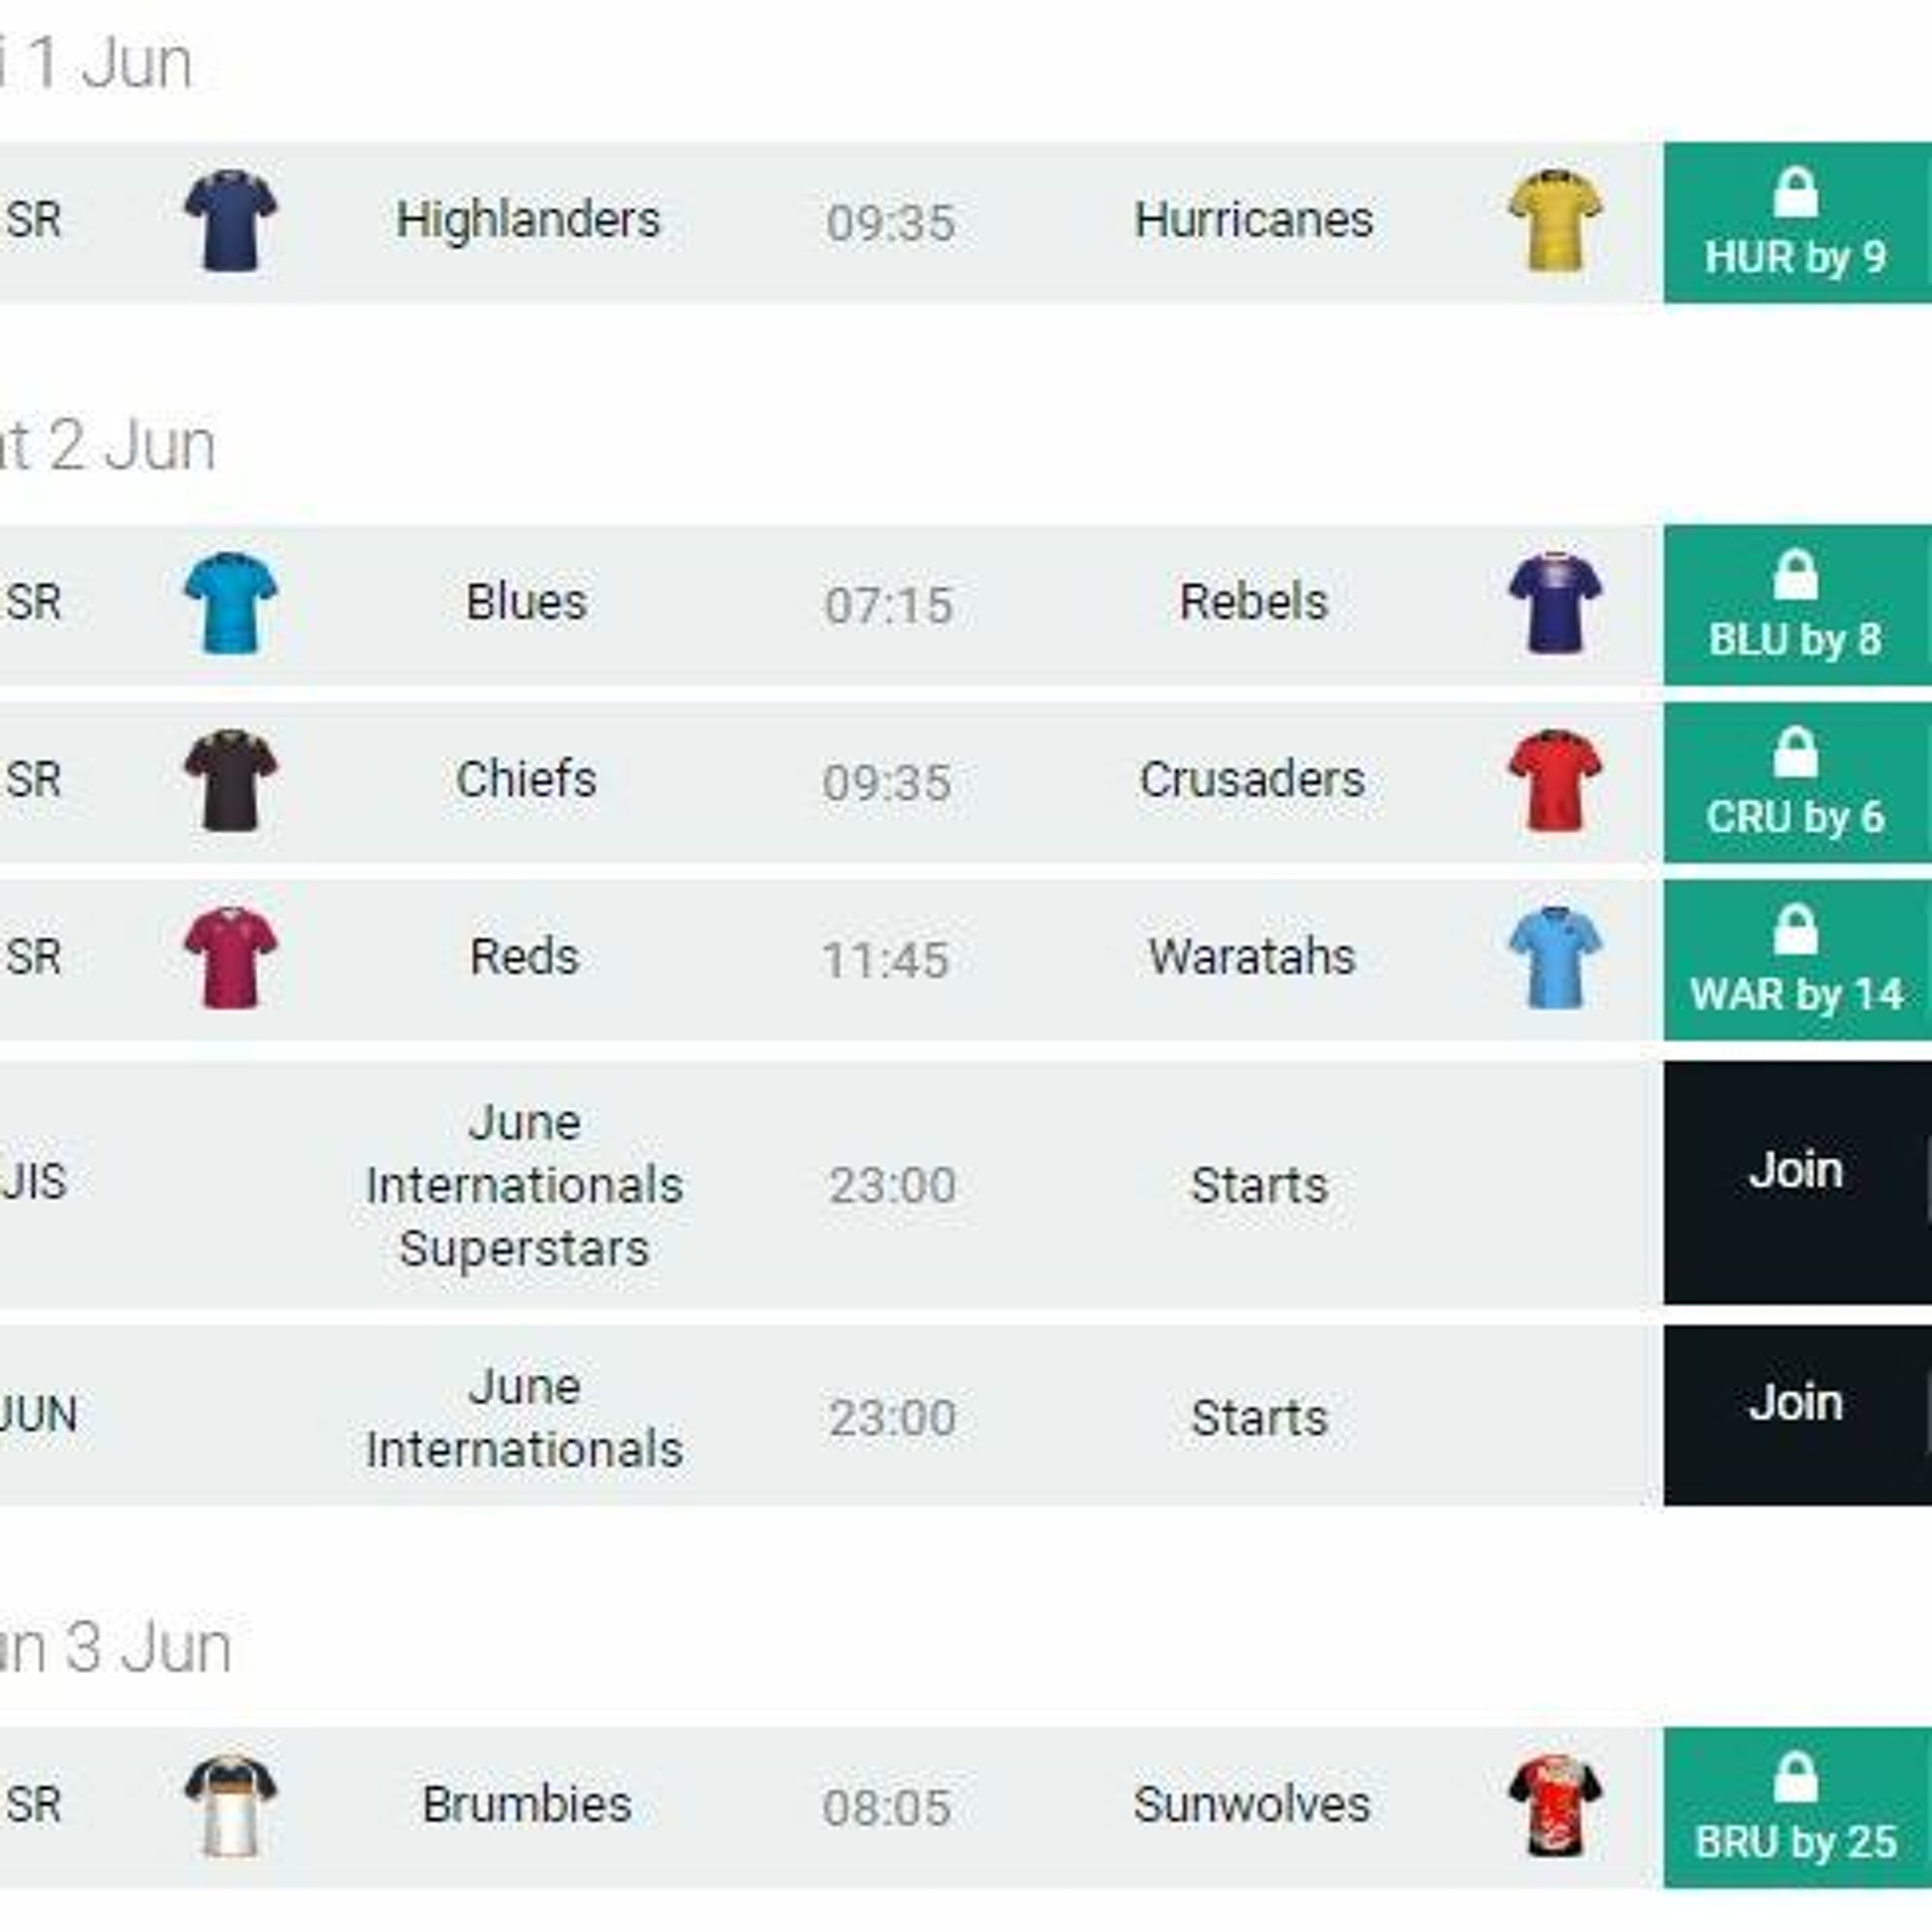Open locked WAR by 14 prediction
This screenshot has height=1932, width=1932.
click(1797, 959)
